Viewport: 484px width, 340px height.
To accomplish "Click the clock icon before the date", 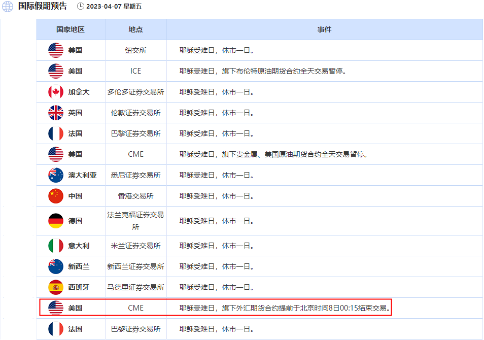I will (81, 7).
